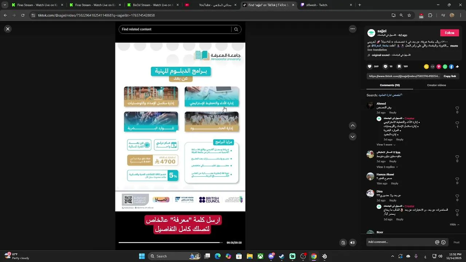466x262 pixels.
Task: Go back in Chrome
Action: (5, 15)
